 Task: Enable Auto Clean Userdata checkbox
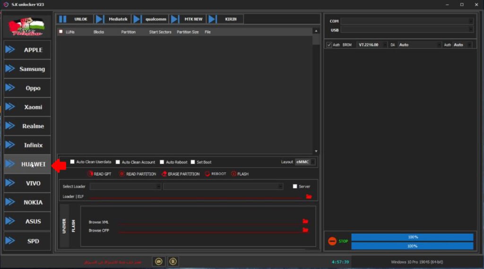coord(72,162)
